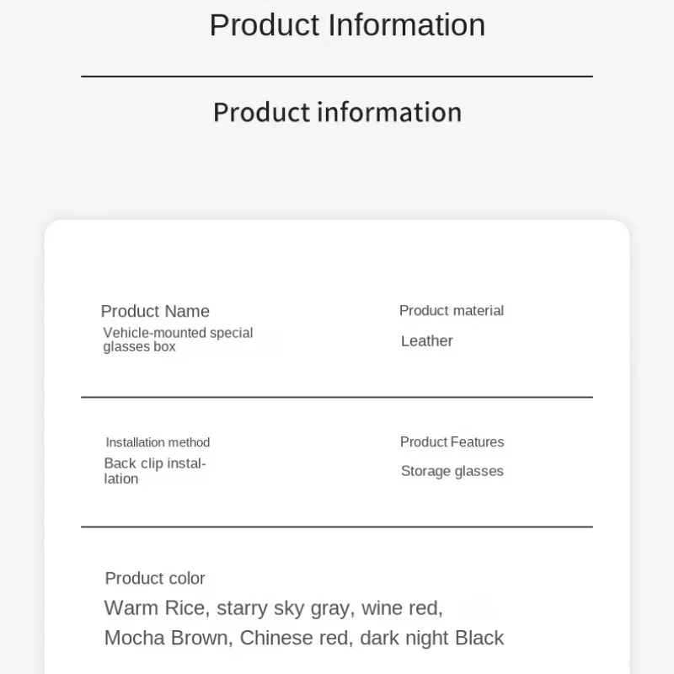Screen dimensions: 674x674
Task: Click the 'Back clip installation' text
Action: pyautogui.click(x=155, y=471)
